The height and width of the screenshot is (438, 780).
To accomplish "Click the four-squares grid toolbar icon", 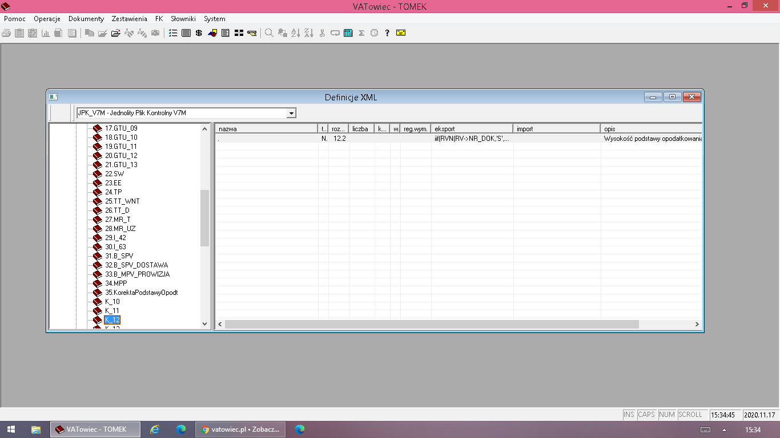I will click(239, 33).
